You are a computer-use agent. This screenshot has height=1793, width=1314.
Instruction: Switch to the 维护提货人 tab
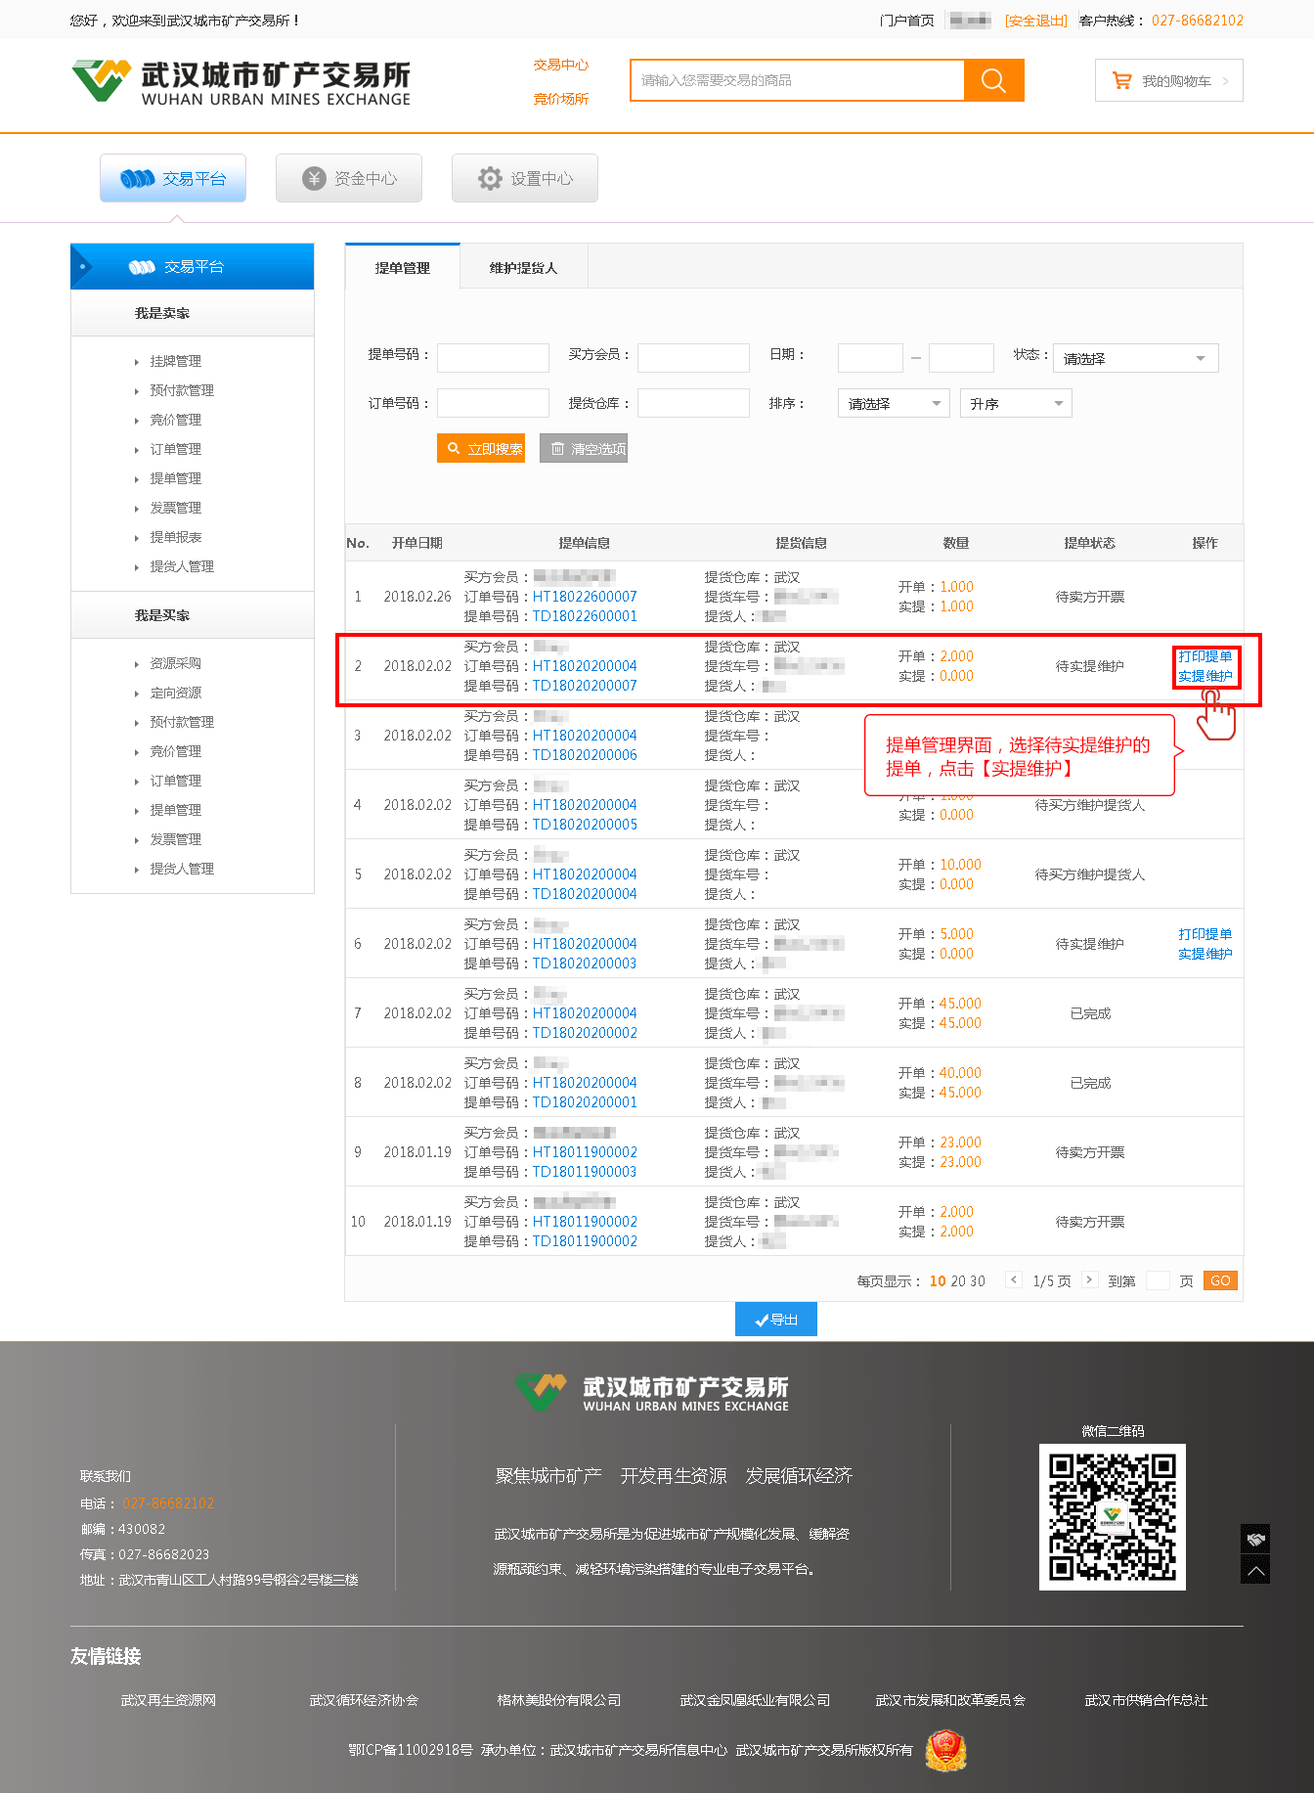click(x=523, y=268)
